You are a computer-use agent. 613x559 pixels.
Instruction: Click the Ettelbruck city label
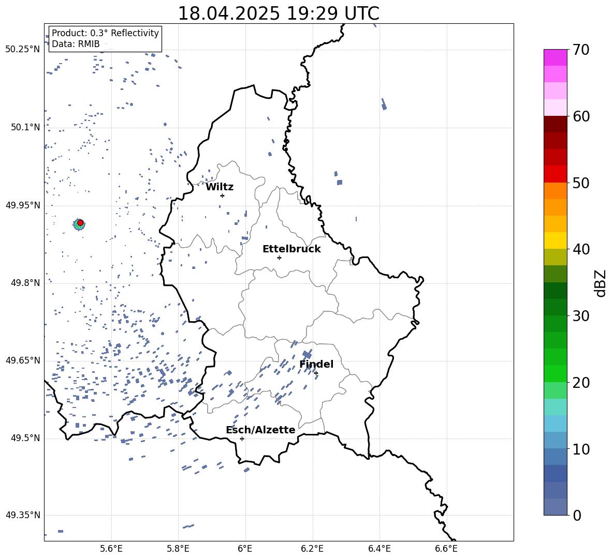pos(291,249)
